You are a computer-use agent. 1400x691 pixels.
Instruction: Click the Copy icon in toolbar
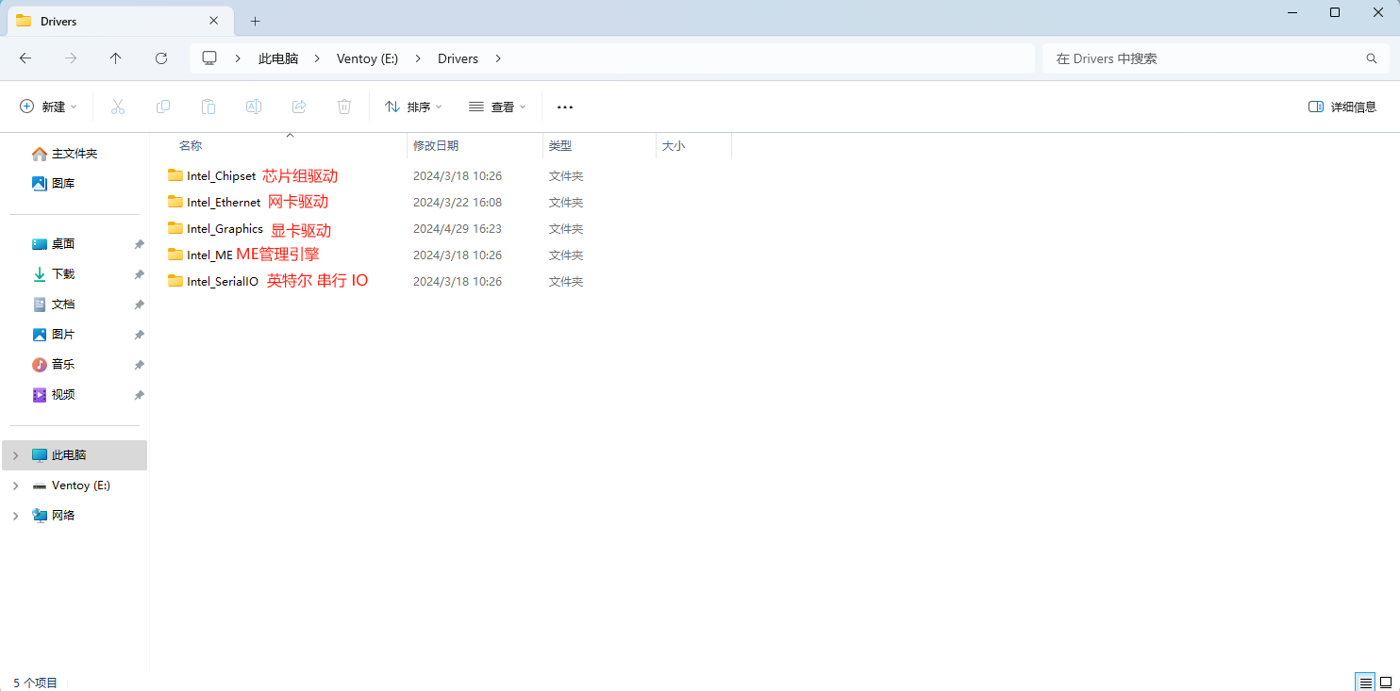tap(163, 107)
